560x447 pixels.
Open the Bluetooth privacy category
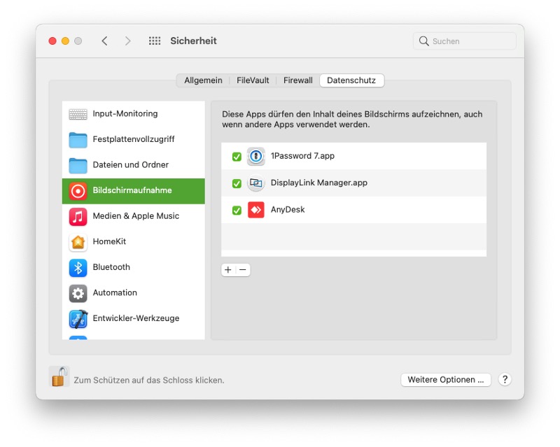pos(111,267)
